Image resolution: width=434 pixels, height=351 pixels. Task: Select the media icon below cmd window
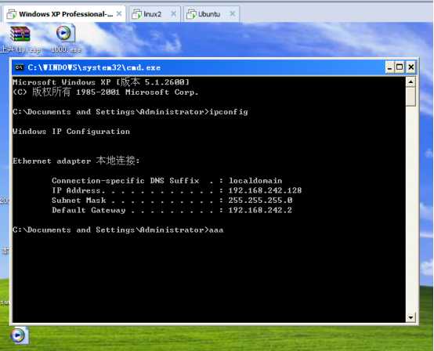coord(19,335)
